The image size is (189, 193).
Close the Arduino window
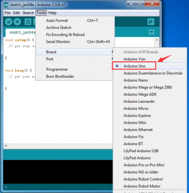152,3
